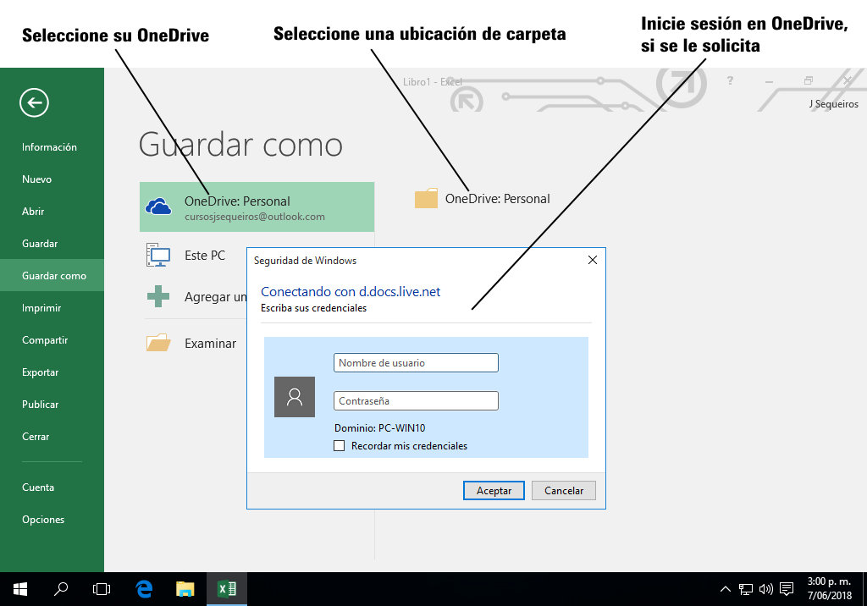Open Excel from the taskbar
Viewport: 867px width, 606px height.
point(225,588)
